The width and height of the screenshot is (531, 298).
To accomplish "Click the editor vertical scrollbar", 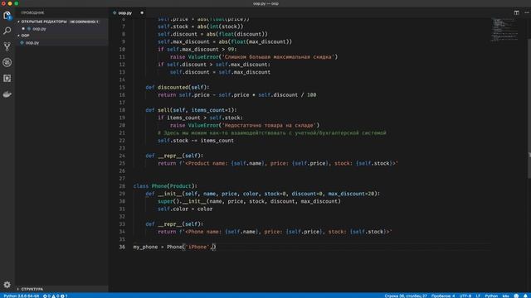I will [529, 108].
